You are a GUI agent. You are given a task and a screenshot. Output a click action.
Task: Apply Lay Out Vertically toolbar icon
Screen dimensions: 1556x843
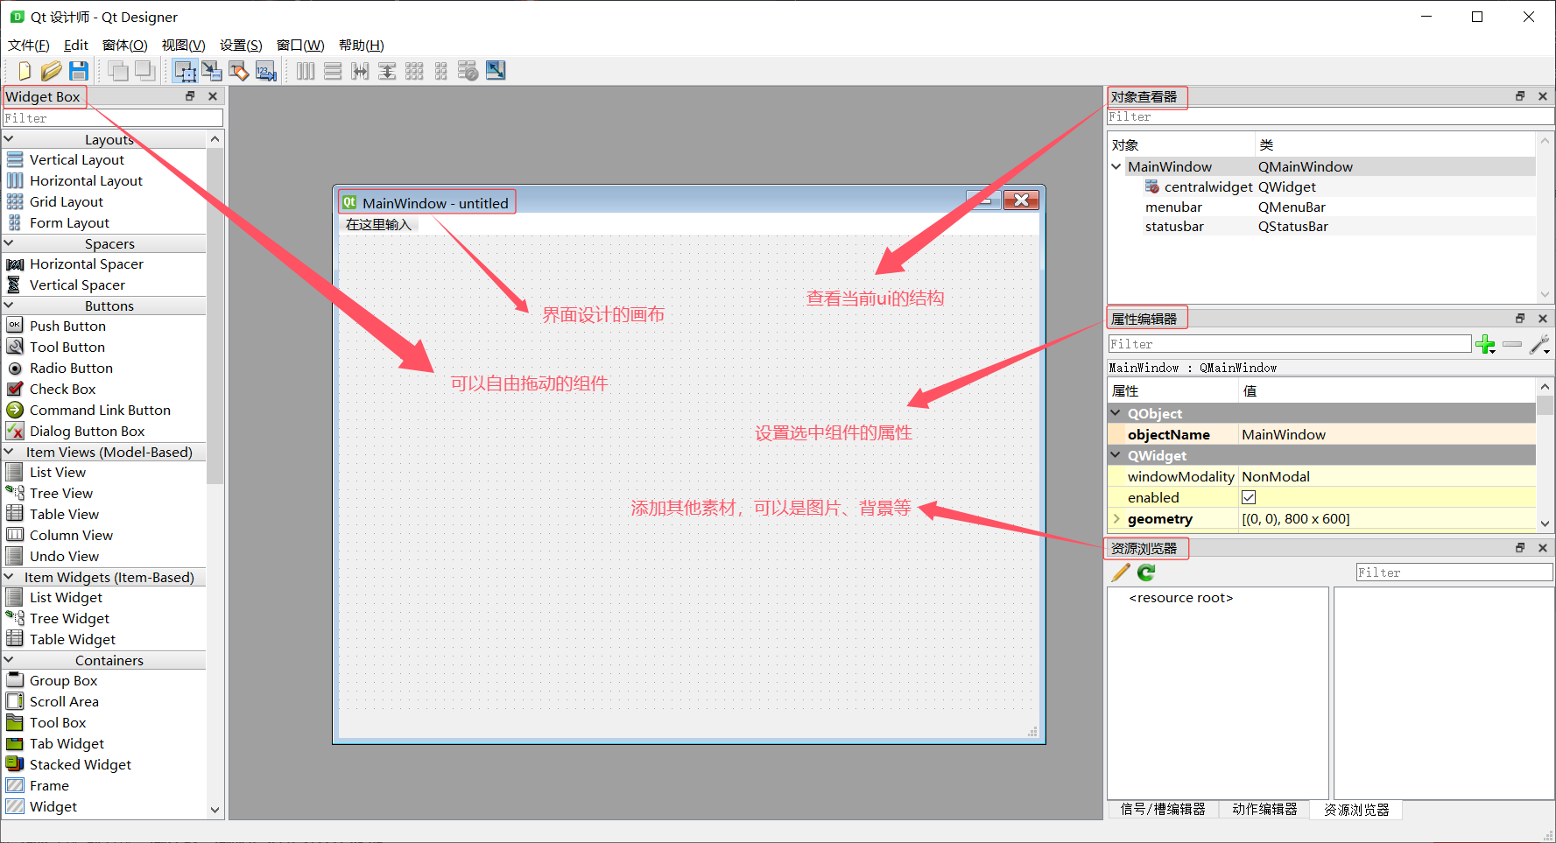click(x=333, y=71)
